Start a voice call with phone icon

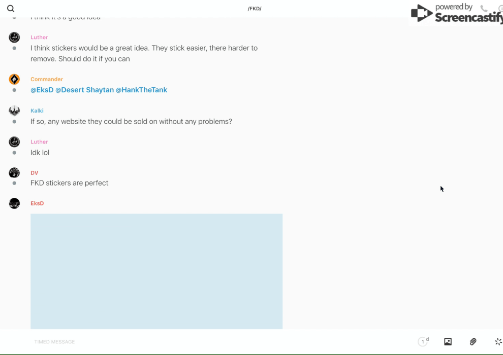click(x=484, y=9)
